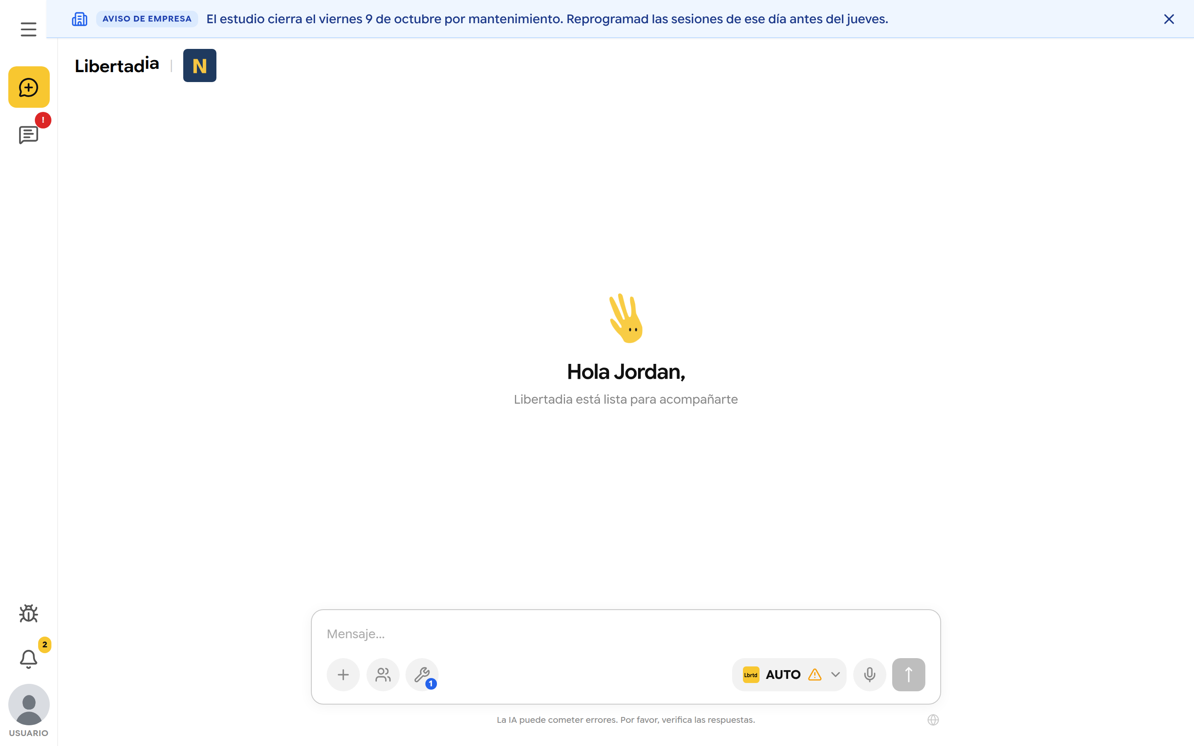Click the waving hand mascot
The image size is (1194, 746).
click(626, 318)
